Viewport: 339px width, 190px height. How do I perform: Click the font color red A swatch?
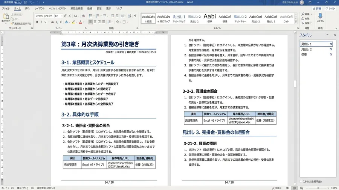point(81,22)
